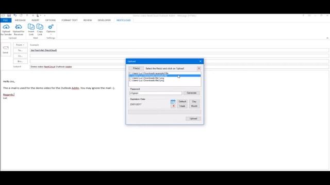Select the file1.png row in file list
This screenshot has height=185, width=330.
pos(164,78)
